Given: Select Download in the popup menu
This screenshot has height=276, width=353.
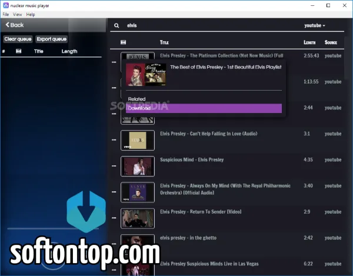Looking at the screenshot, I should click(x=204, y=108).
